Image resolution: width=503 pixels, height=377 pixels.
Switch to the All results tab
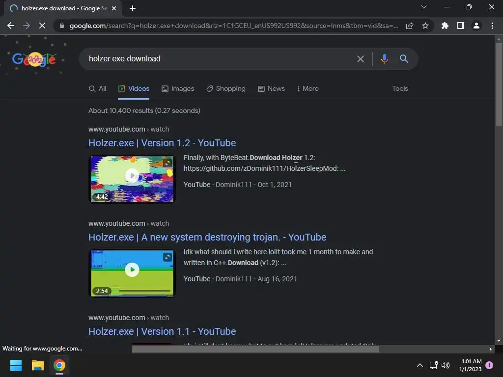[x=98, y=89]
